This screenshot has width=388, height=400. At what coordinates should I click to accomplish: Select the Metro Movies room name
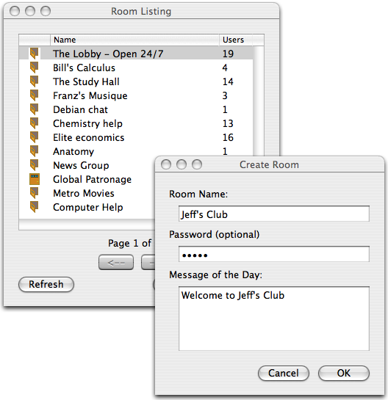(x=84, y=193)
